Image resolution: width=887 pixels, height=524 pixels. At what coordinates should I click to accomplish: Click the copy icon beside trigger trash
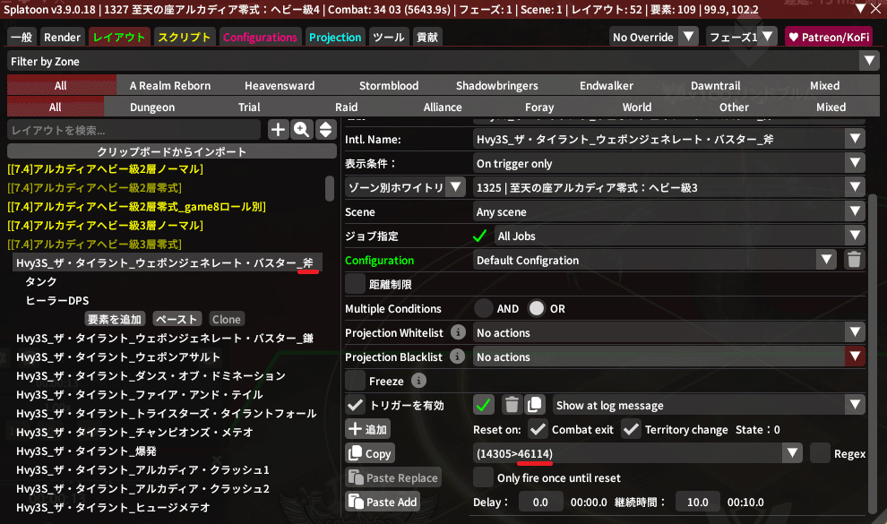click(x=534, y=405)
